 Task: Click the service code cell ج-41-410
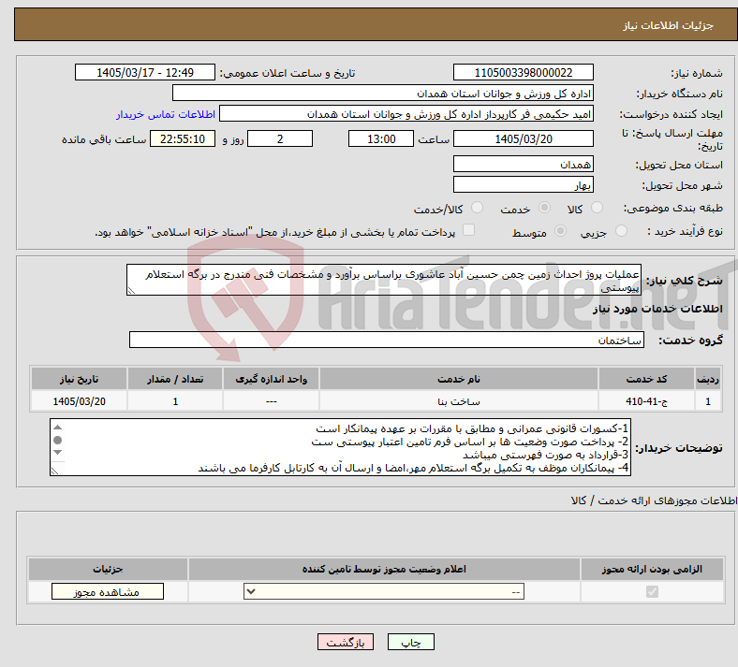point(647,401)
